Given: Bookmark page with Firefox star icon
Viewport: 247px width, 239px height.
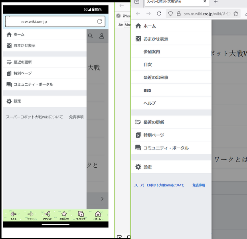Looking at the screenshot, I should pyautogui.click(x=236, y=14).
